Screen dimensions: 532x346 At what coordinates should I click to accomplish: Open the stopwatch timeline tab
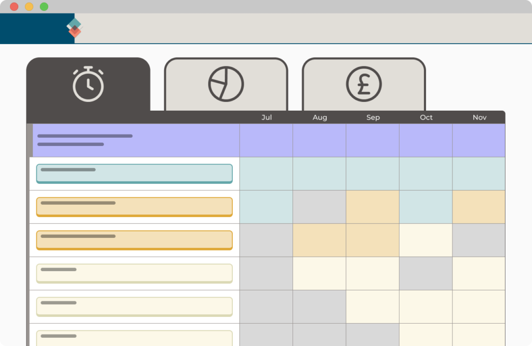pos(88,84)
